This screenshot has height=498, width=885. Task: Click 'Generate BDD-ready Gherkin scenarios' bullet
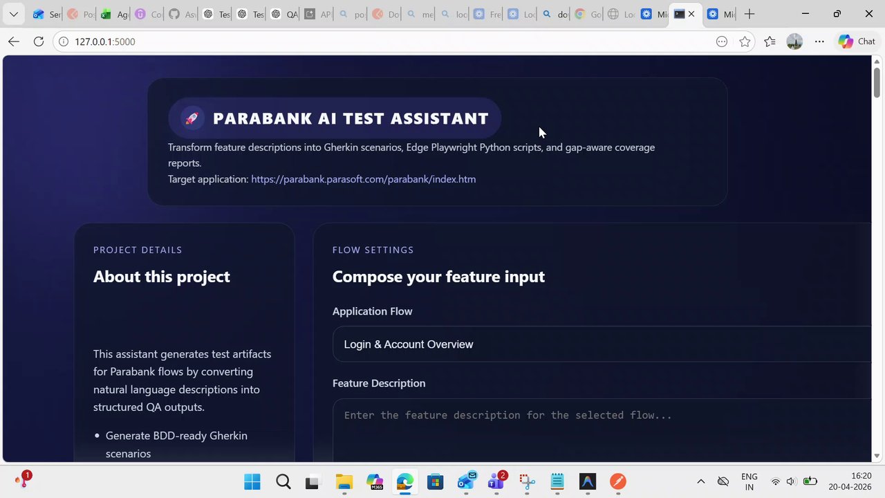[176, 445]
